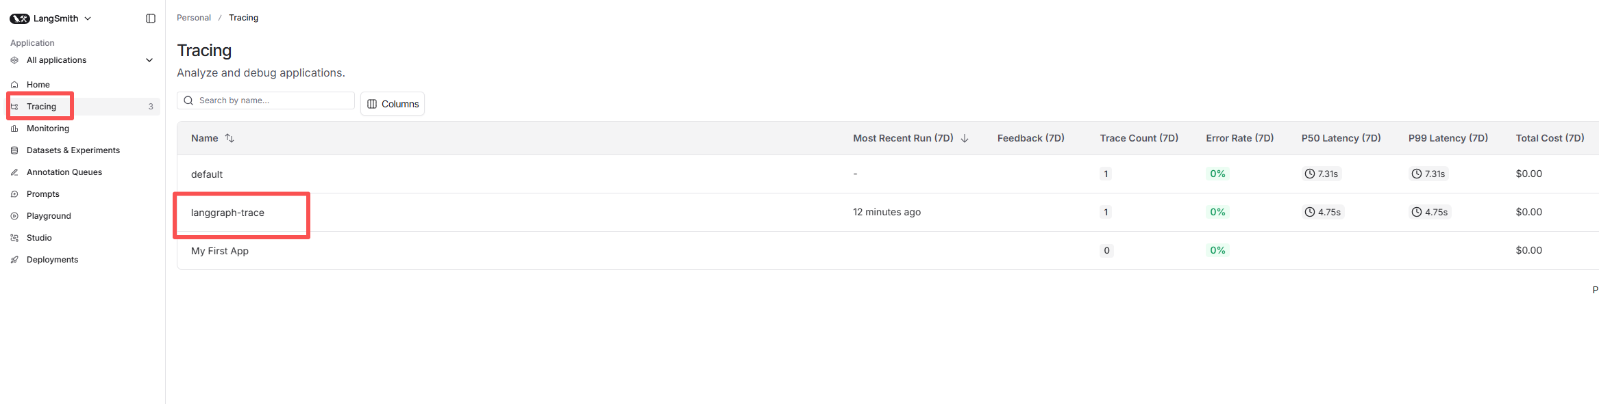Open the Deployments page
1599x404 pixels.
tap(52, 260)
